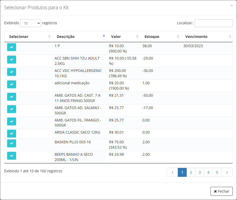The height and width of the screenshot is (200, 237).
Task: Select AREIA CLASSIC SACO 12KG product
Action: pyautogui.click(x=12, y=134)
